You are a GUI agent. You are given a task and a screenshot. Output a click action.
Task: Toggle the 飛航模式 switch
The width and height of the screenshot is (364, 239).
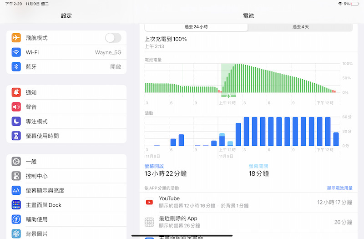[x=113, y=38]
